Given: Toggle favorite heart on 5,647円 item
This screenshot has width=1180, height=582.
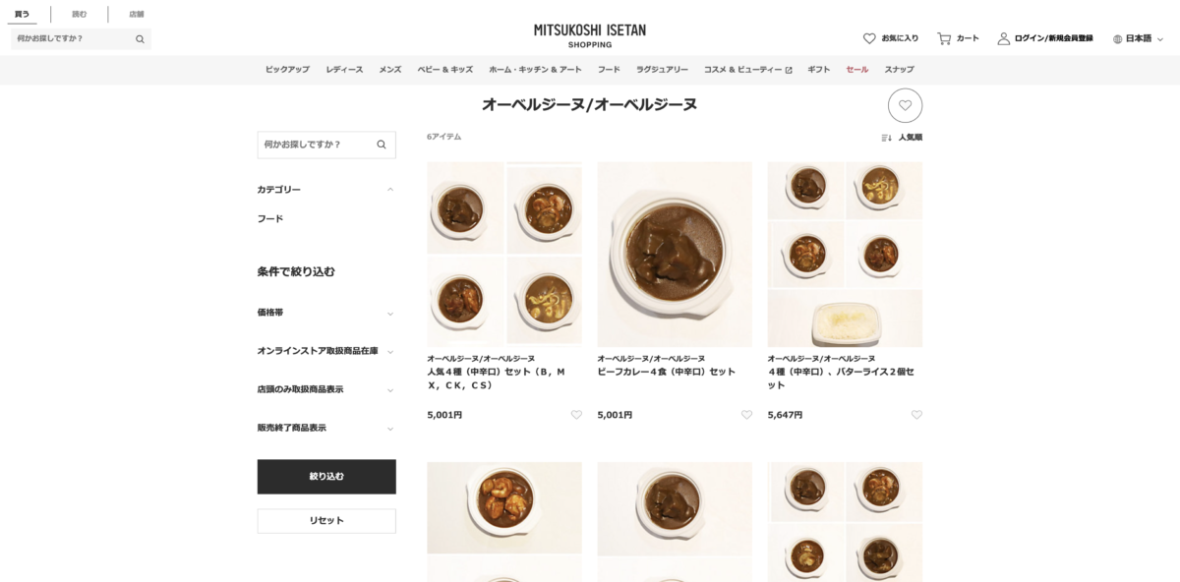Looking at the screenshot, I should (916, 415).
